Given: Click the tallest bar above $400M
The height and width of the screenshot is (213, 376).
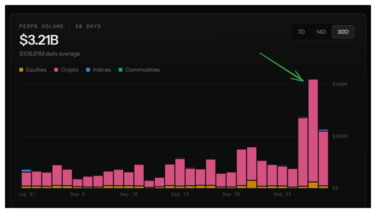Looking at the screenshot, I should click(313, 134).
